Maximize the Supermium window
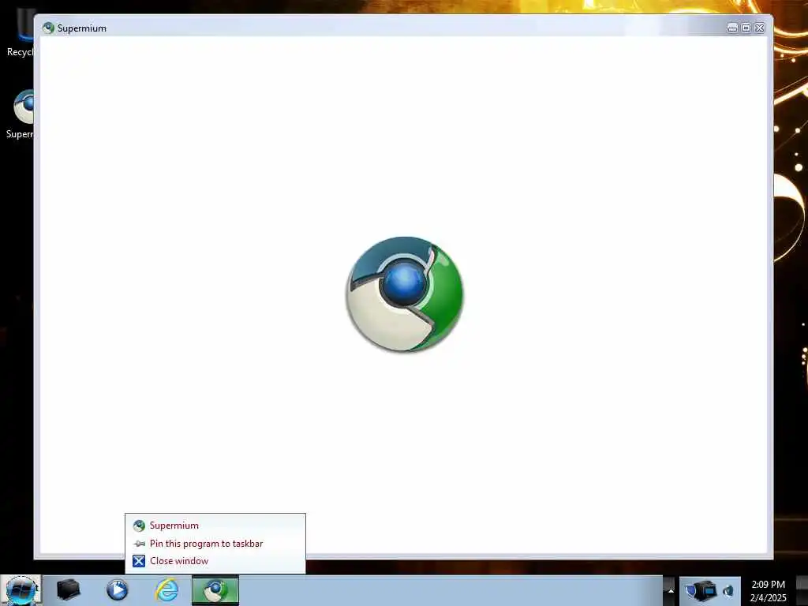 (746, 28)
